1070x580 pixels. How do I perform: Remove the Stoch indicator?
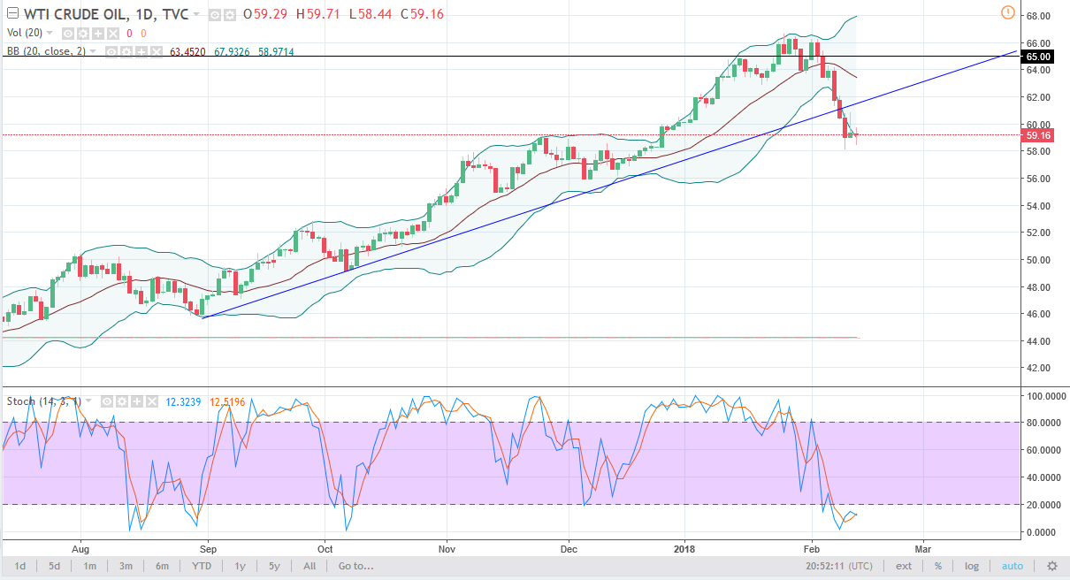point(152,401)
